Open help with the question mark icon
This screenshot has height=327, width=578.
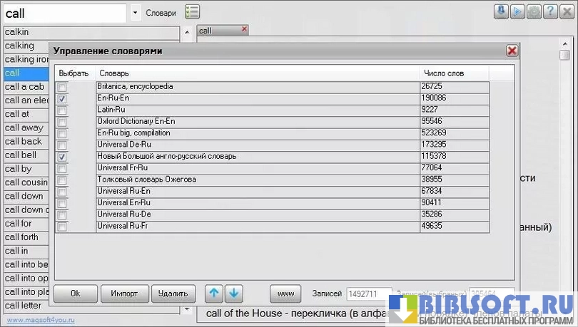pos(549,11)
